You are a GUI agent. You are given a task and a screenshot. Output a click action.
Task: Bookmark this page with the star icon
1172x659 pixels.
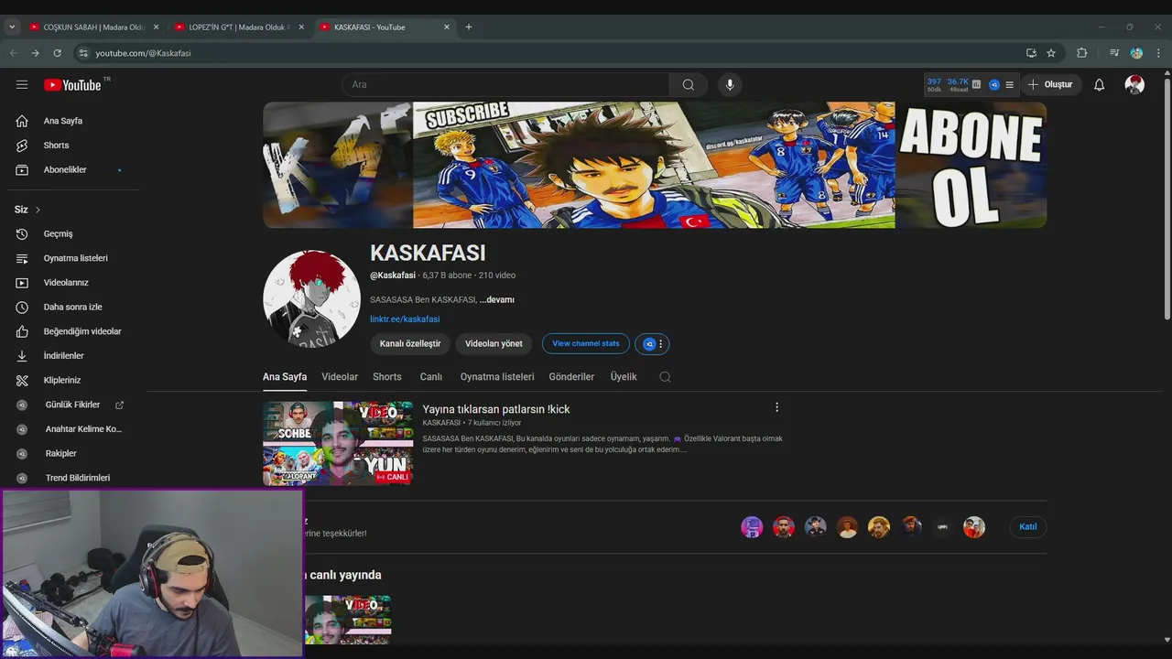click(1051, 53)
